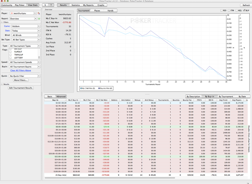Click the Edit Tournament Results button
The width and height of the screenshot is (252, 184).
click(21, 88)
